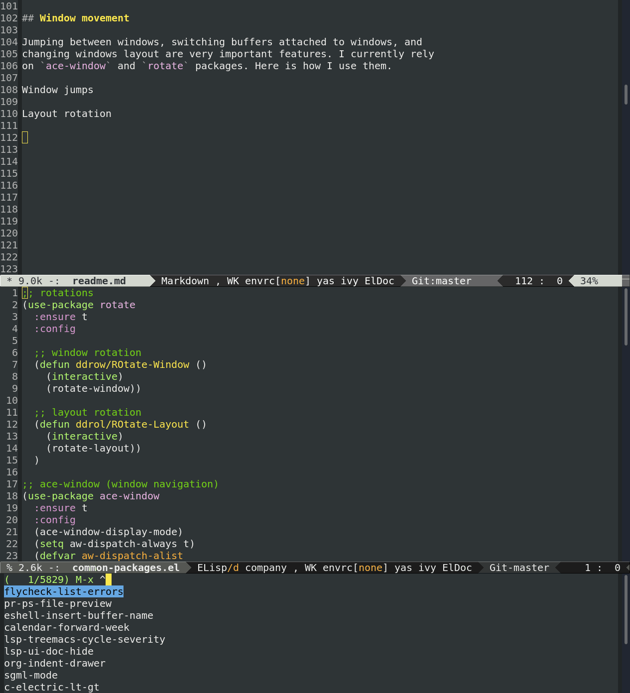Click envrc[none] in readme.md modeline
This screenshot has height=693, width=630.
click(x=278, y=281)
